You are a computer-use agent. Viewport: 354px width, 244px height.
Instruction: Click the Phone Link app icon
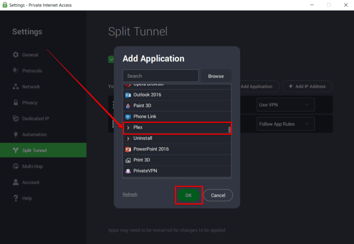(128, 116)
